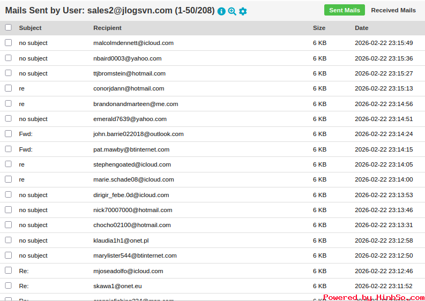The image size is (425, 301).
Task: Check the box for malcolmdennett@icloud.com row
Action: tap(8, 43)
